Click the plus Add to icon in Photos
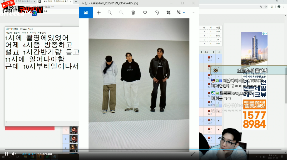 point(99,13)
